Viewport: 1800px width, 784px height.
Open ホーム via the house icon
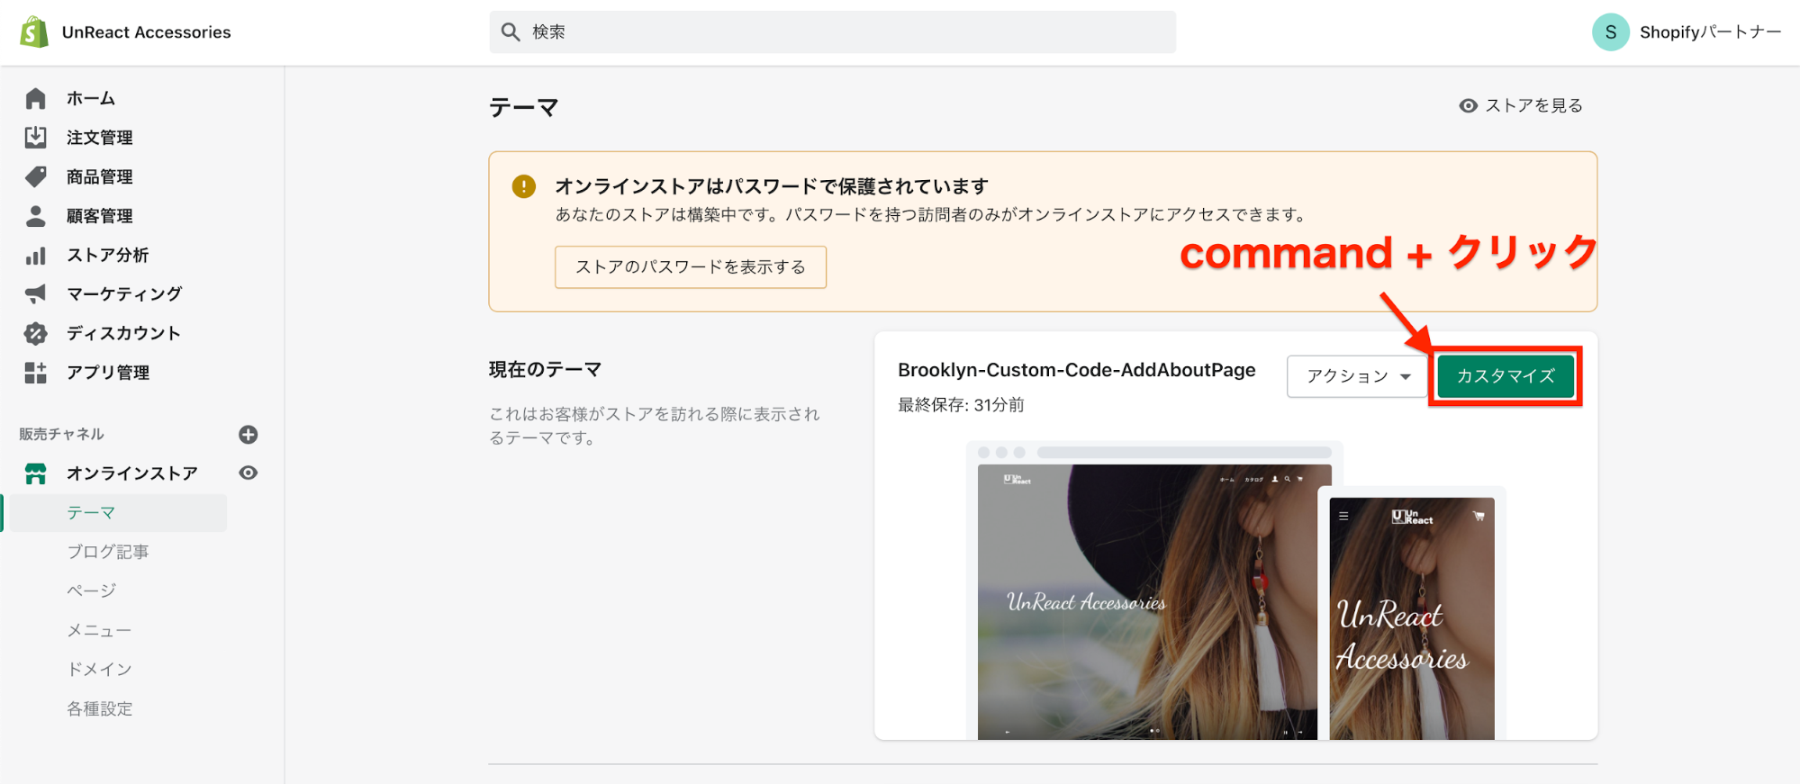36,98
